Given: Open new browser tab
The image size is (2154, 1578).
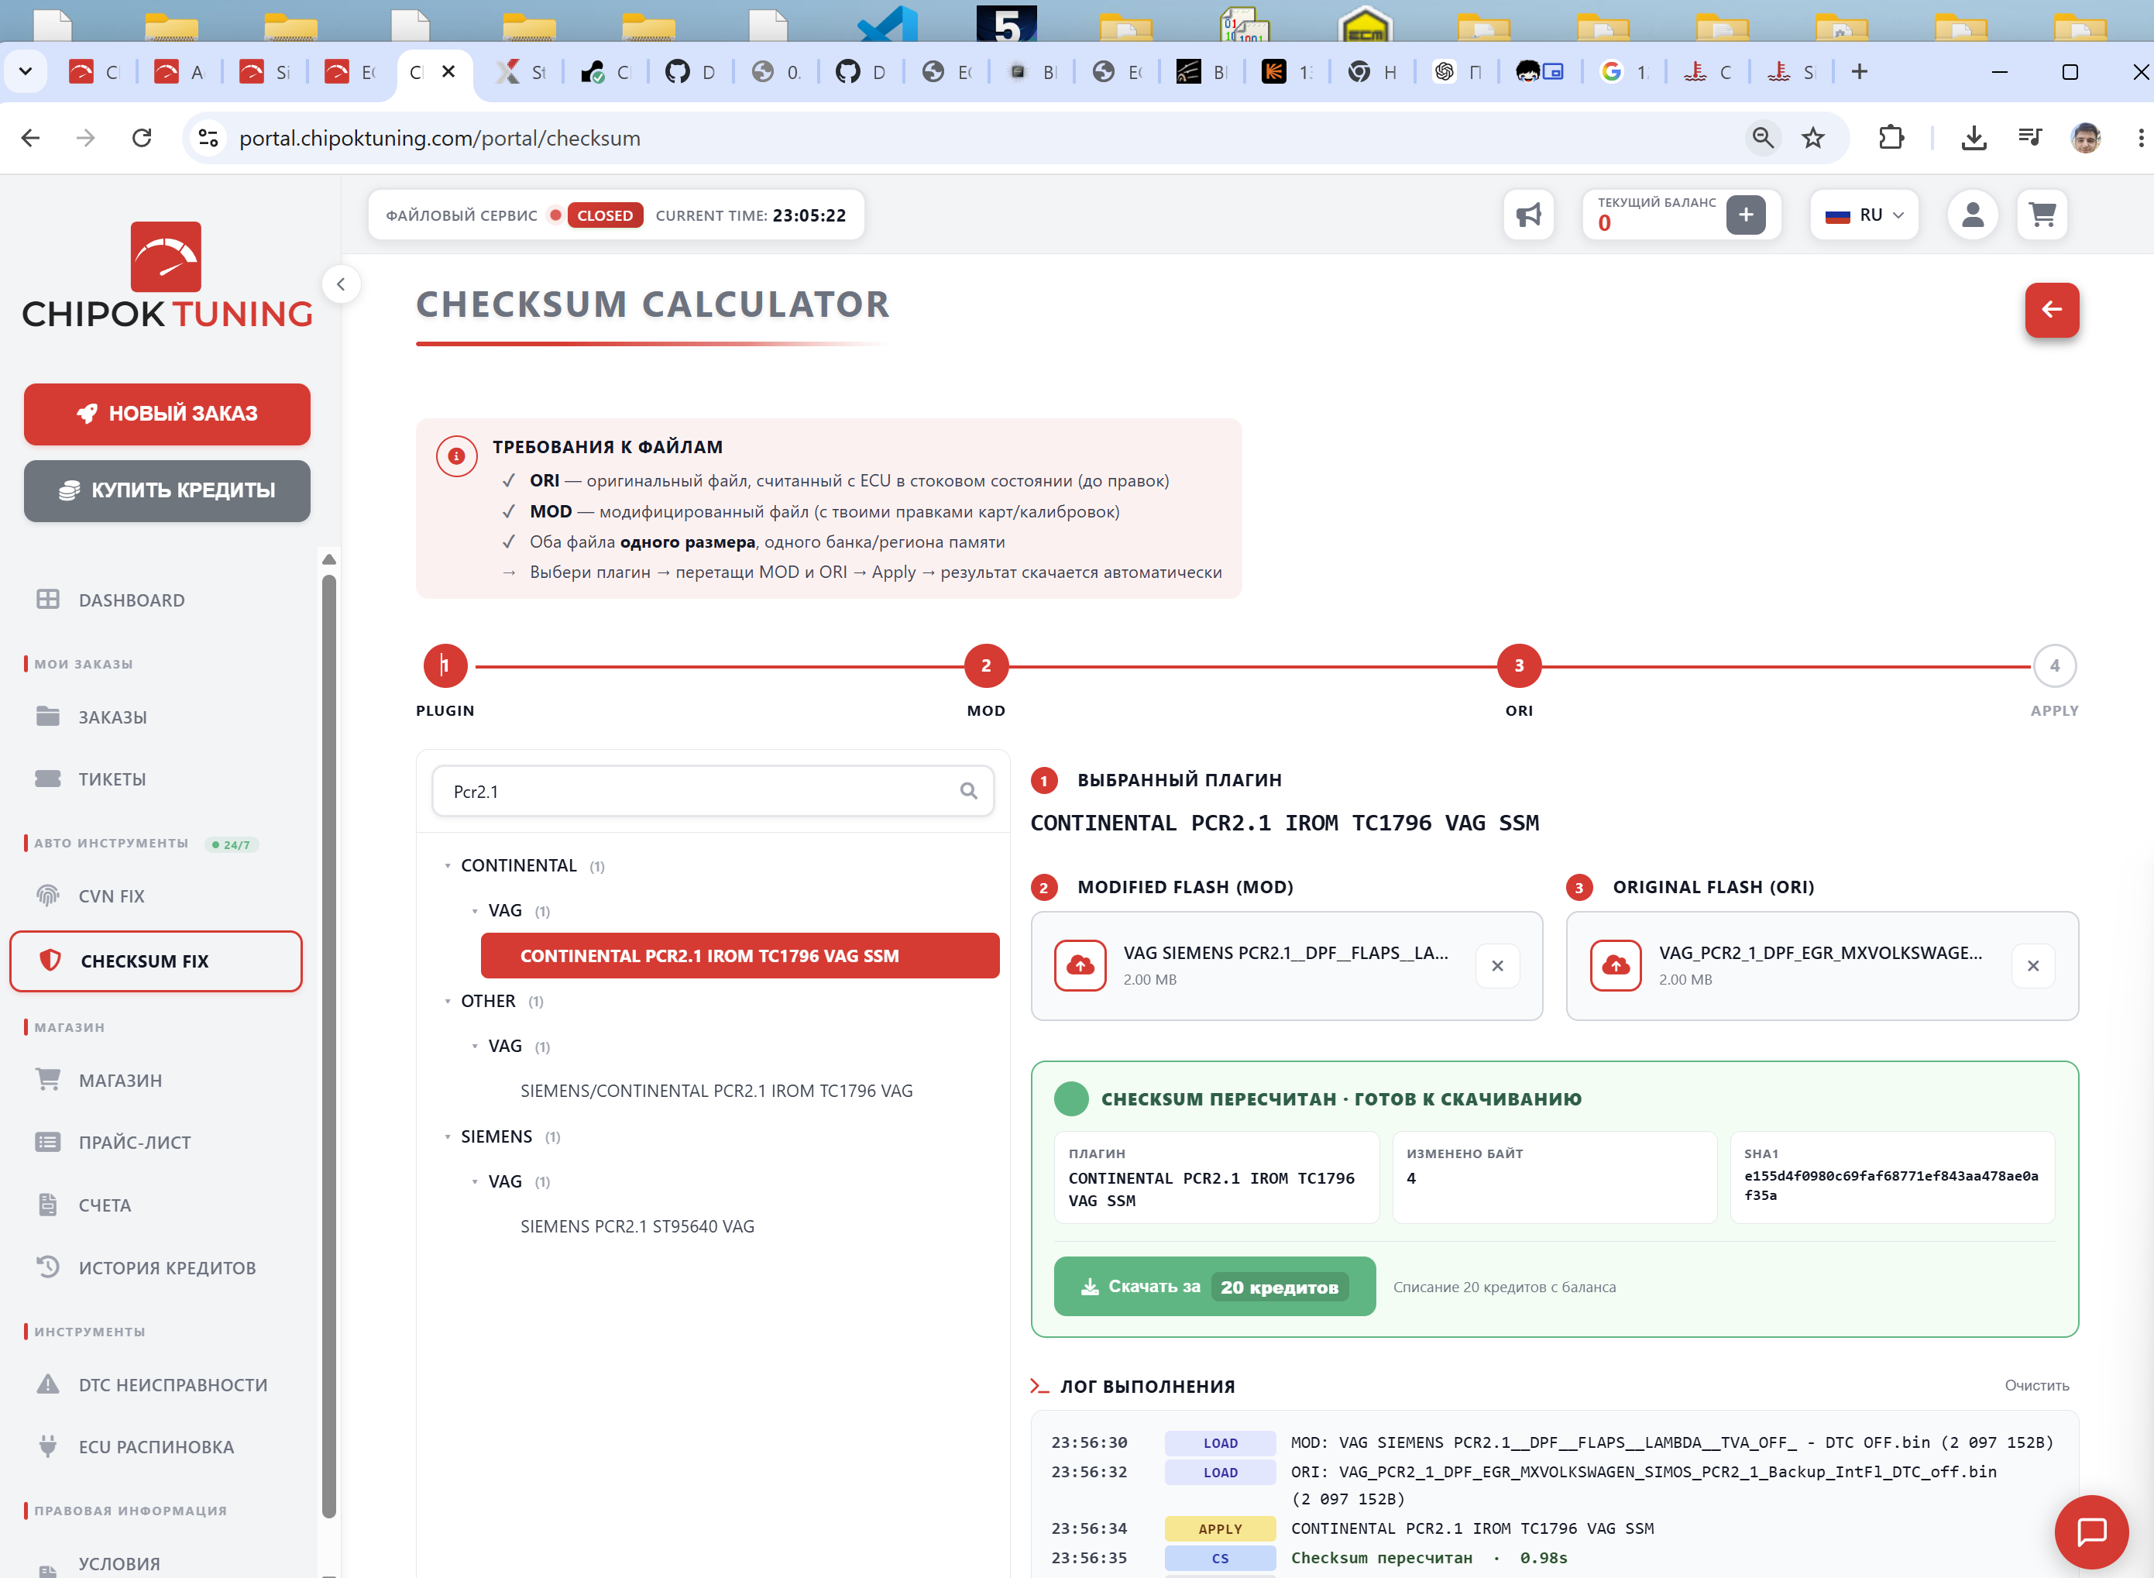Looking at the screenshot, I should pos(1859,71).
